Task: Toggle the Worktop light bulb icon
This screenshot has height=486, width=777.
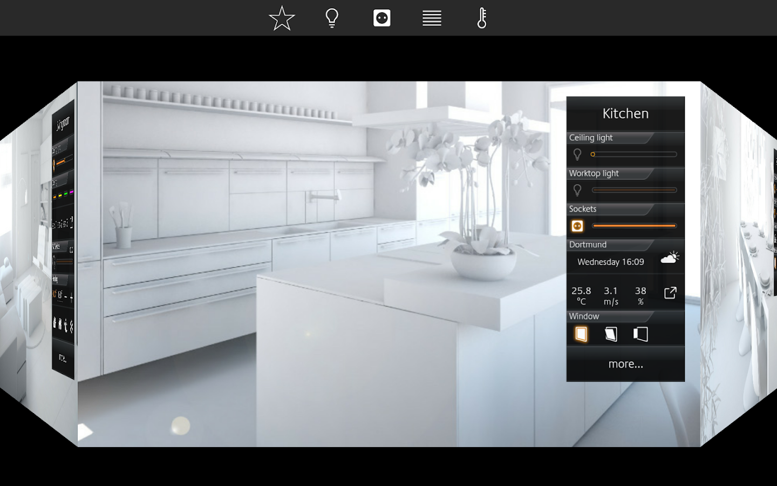Action: click(x=577, y=190)
